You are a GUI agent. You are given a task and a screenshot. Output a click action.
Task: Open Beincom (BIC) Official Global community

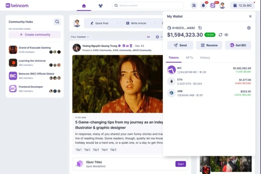pyautogui.click(x=35, y=76)
